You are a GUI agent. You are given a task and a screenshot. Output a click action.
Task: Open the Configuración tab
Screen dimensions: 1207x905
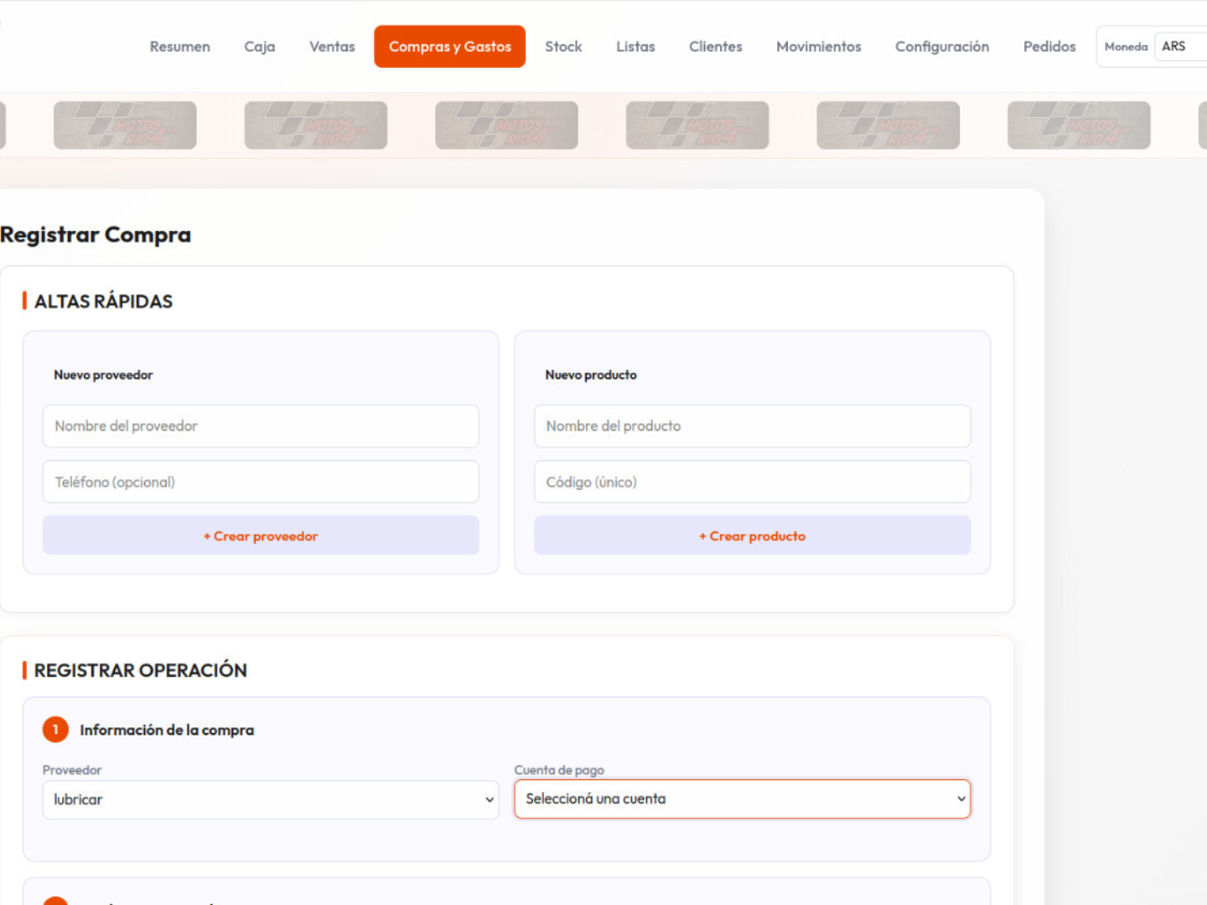941,47
